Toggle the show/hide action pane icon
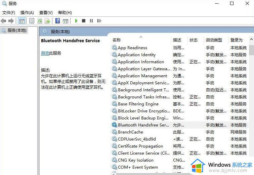 66,21
